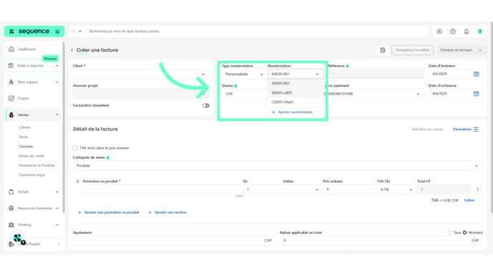This screenshot has width=493, height=277.
Task: Click the green help icon in top bar
Action: tap(480, 31)
